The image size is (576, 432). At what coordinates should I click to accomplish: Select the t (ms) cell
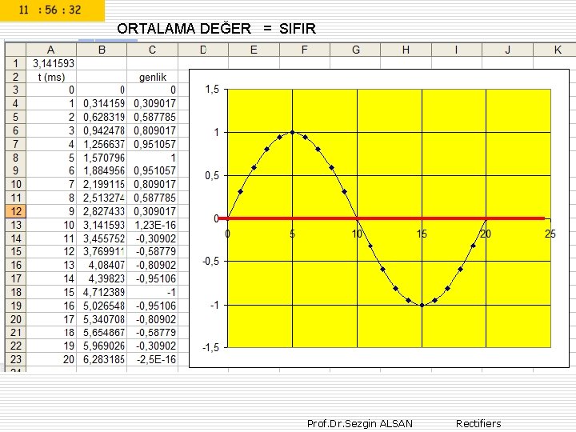tap(51, 77)
